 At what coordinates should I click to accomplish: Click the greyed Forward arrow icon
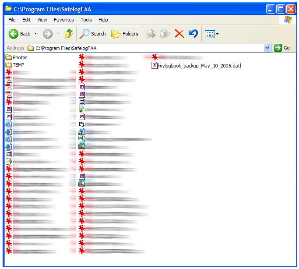point(47,34)
